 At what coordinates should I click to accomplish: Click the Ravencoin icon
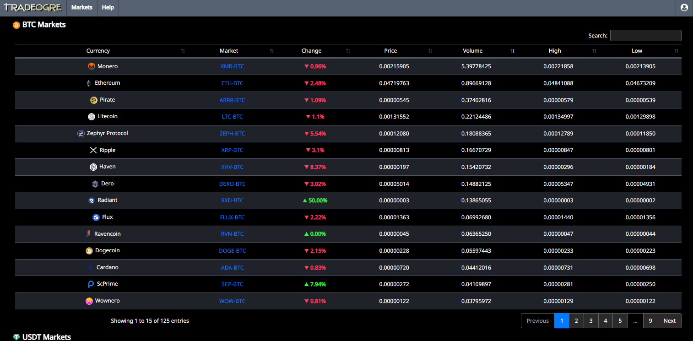[x=88, y=234]
